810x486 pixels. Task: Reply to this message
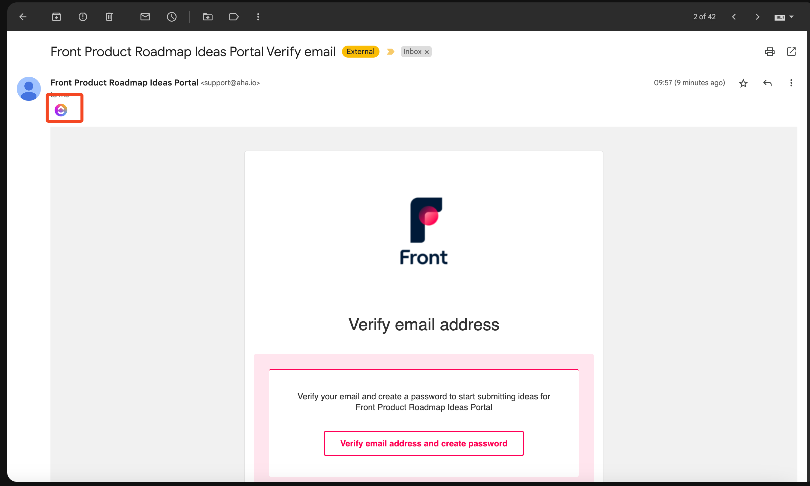pos(767,83)
